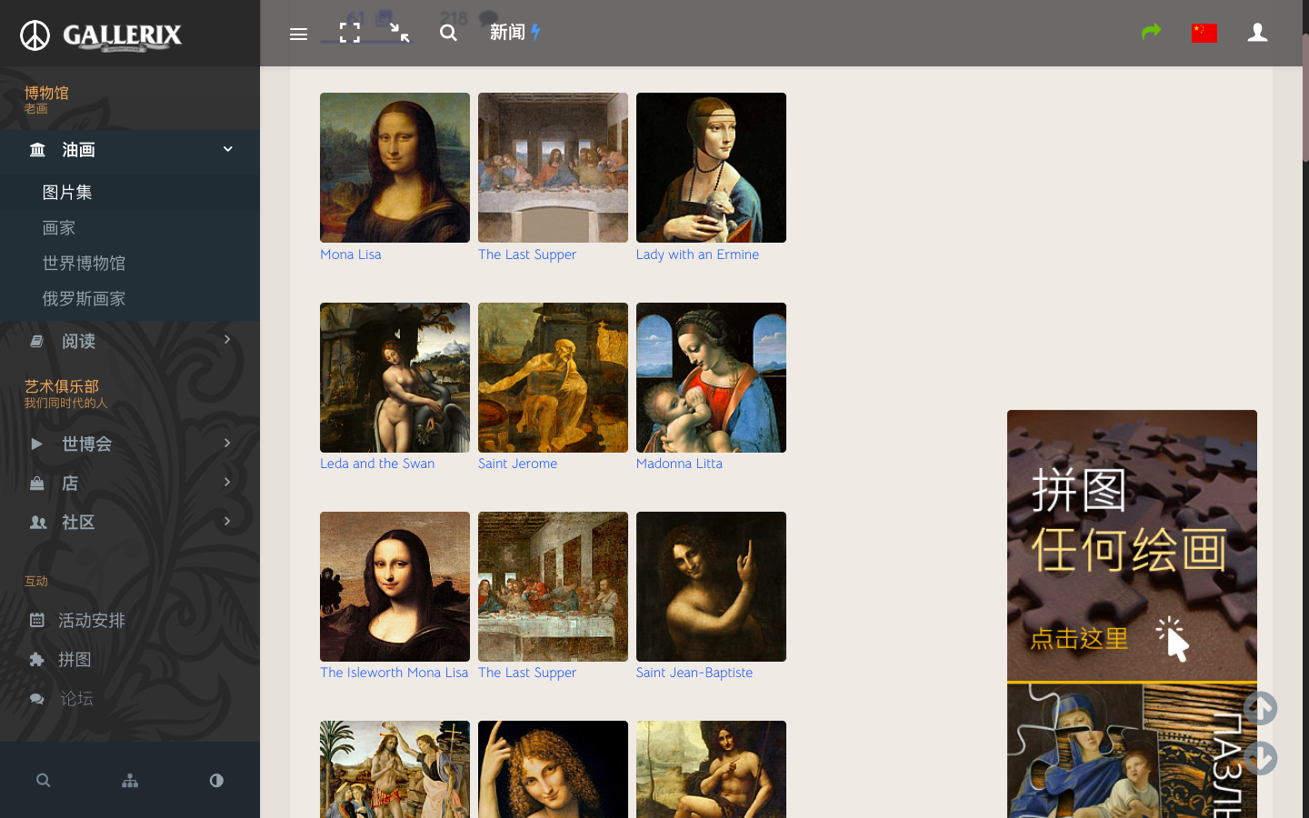Click the sitemap icon in sidebar footer
The image size is (1309, 818).
click(130, 780)
